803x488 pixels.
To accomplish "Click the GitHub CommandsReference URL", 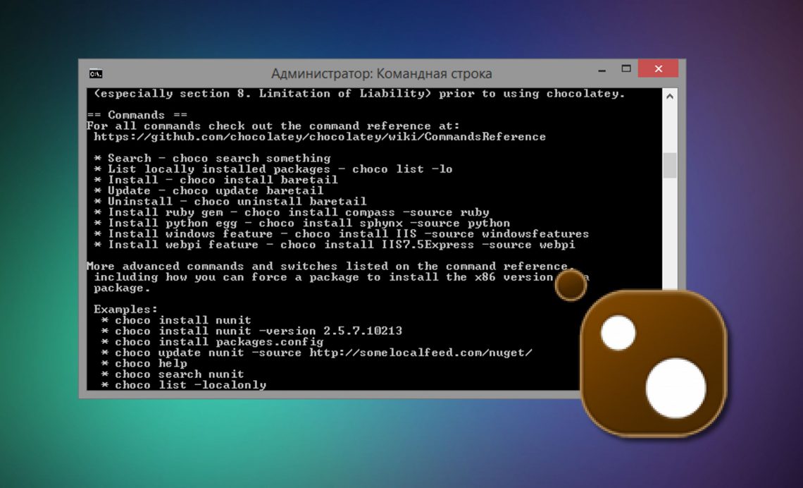I will coord(319,137).
